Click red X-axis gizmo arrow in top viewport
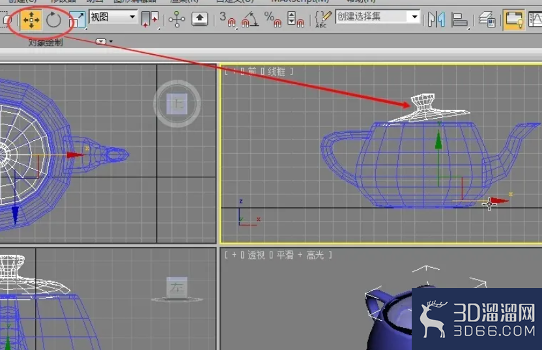 [x=75, y=155]
